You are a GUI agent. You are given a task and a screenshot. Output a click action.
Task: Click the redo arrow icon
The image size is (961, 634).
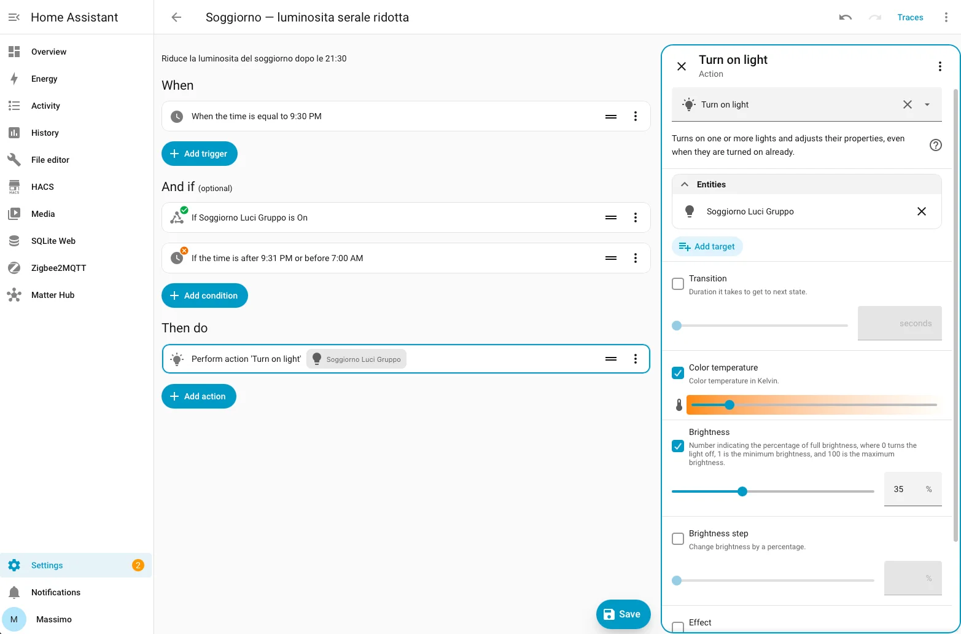(x=875, y=17)
